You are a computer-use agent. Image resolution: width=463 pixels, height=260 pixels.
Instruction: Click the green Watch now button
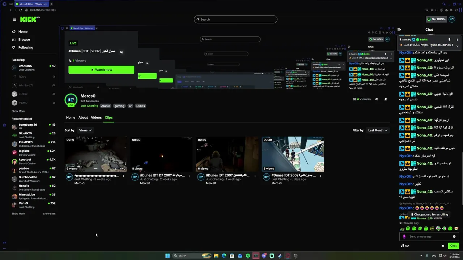point(101,70)
